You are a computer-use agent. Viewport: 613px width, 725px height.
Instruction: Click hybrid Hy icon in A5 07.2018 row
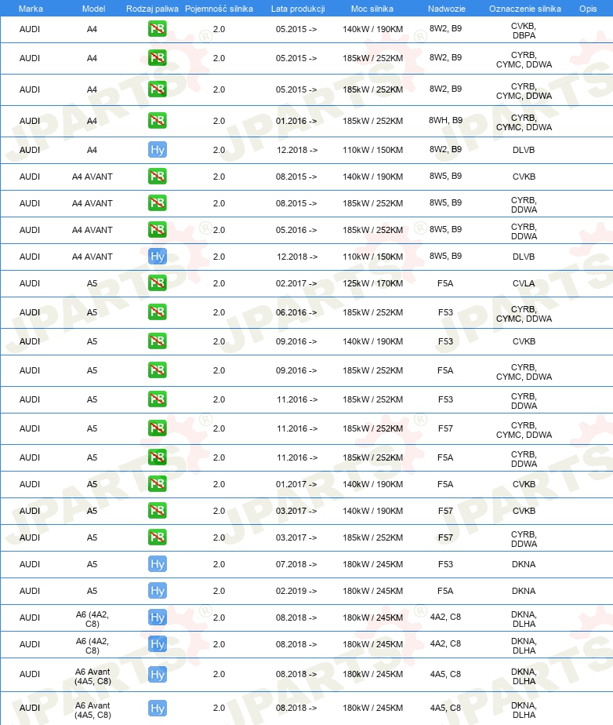pos(157,564)
